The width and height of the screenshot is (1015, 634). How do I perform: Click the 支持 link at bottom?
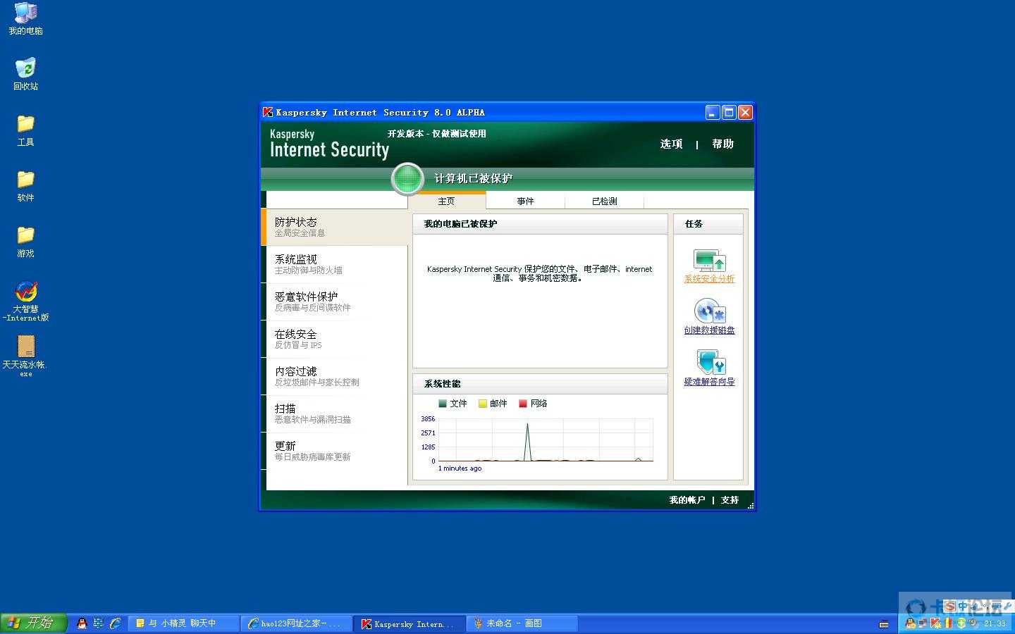[730, 500]
